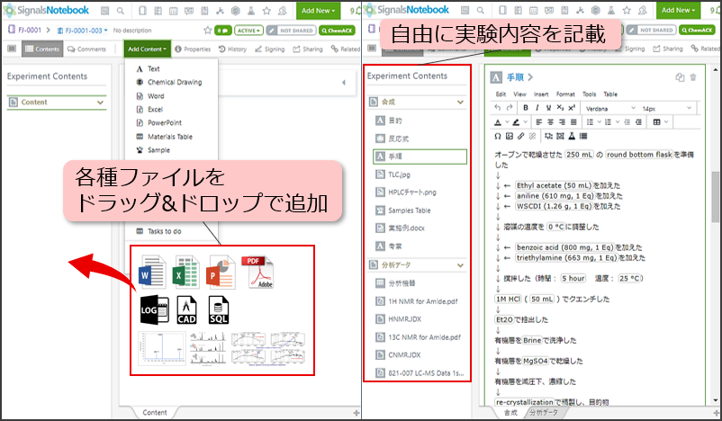Screen dimensions: 722x421
Task: Justify text in editor
Action: click(x=573, y=122)
